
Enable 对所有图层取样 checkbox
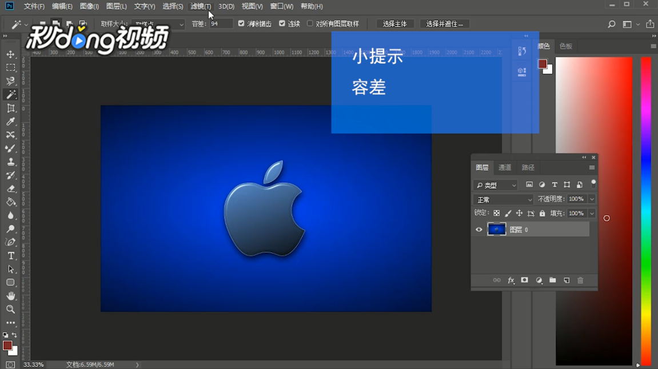pyautogui.click(x=310, y=23)
